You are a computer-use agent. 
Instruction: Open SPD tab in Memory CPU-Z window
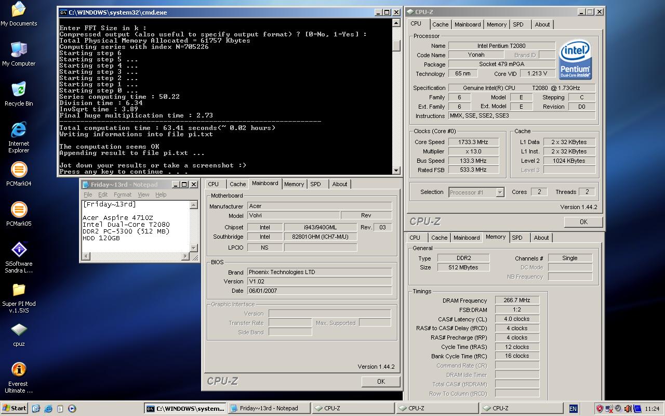pos(517,238)
